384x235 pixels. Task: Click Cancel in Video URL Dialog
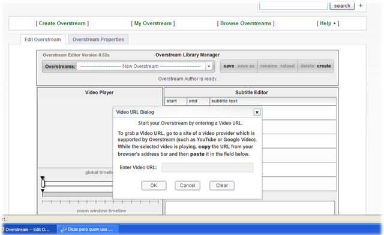pyautogui.click(x=187, y=186)
